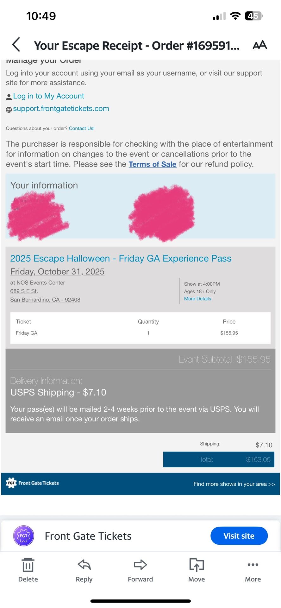The image size is (281, 608).
Task: Tap the Friday, October 31, 2025 date
Action: coord(57,272)
